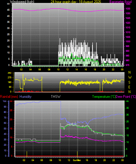Click the Humidity legend label
The width and height of the screenshot is (136, 164).
point(25,97)
